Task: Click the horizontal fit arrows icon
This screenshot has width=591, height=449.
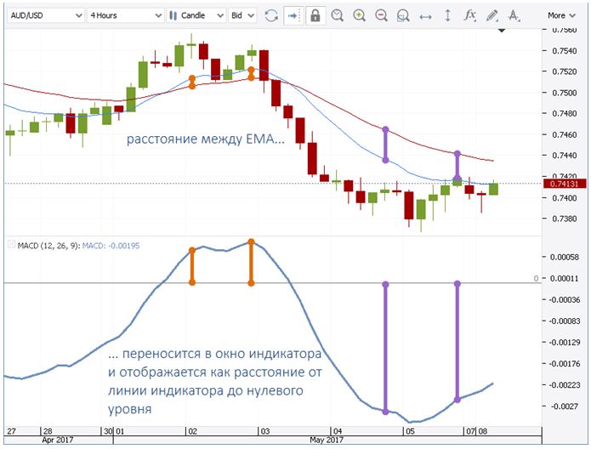Action: (425, 17)
